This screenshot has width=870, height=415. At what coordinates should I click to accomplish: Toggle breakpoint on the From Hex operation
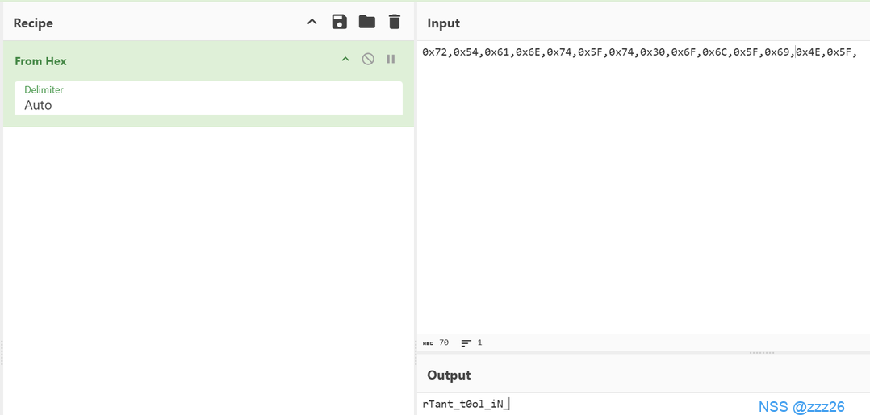point(391,60)
